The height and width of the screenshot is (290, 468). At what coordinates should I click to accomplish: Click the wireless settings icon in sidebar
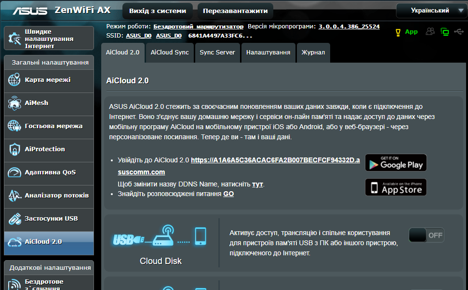coord(14,284)
